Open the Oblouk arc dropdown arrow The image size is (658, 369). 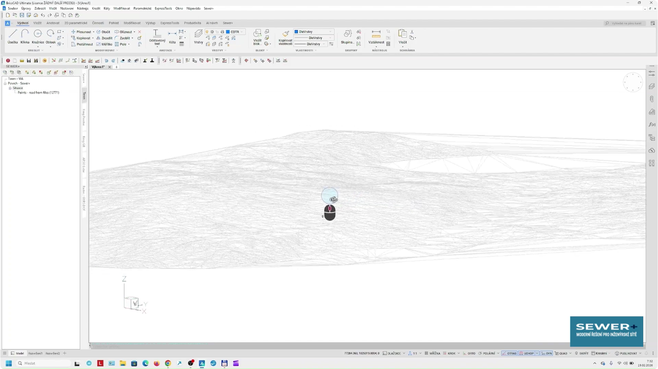pyautogui.click(x=50, y=47)
